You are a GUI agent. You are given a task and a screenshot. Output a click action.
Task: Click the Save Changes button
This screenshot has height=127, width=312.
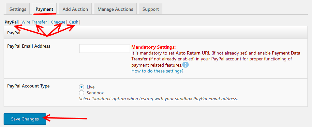pyautogui.click(x=25, y=119)
